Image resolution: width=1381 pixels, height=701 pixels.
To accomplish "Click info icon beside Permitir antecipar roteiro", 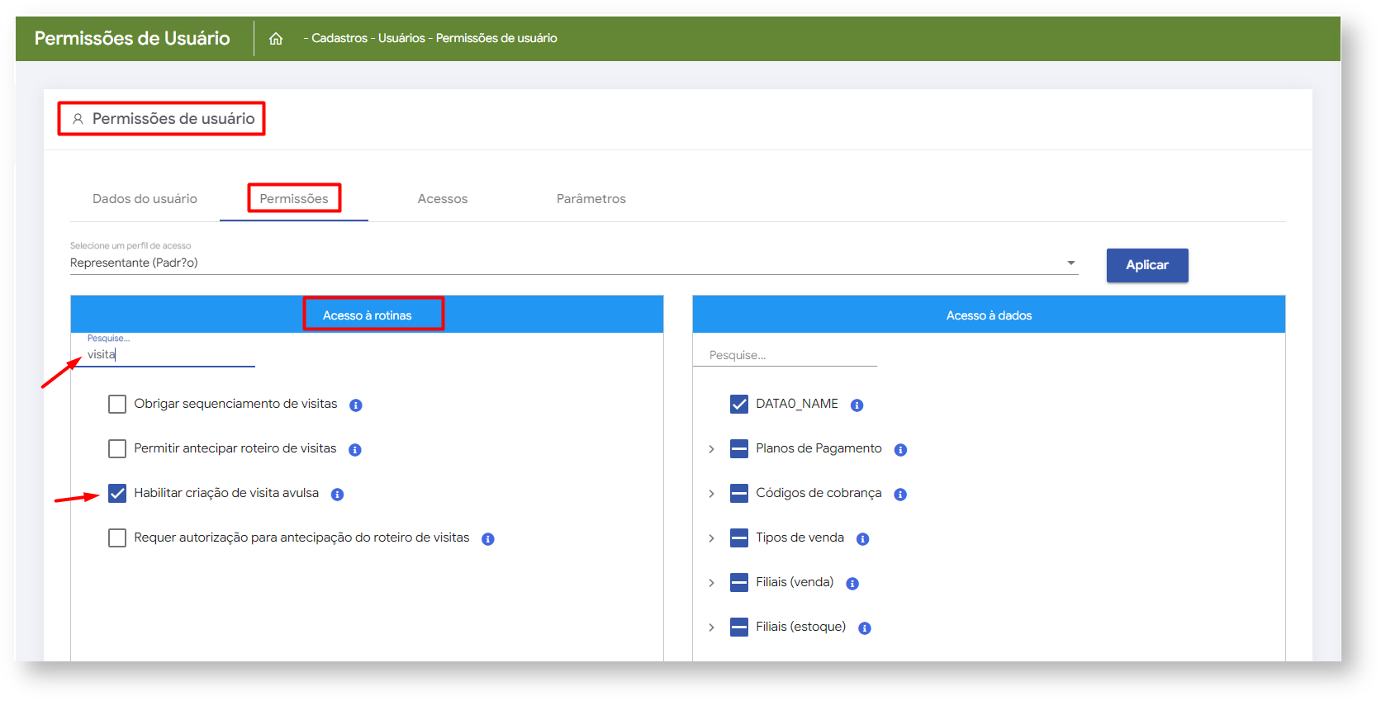I will click(355, 450).
